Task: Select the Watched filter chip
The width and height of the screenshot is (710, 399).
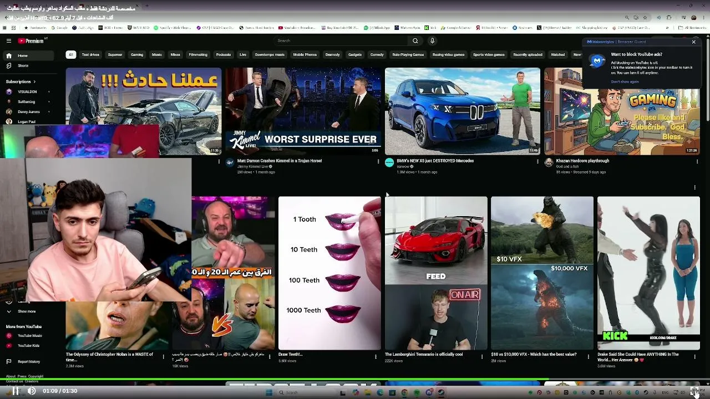Action: click(x=558, y=54)
